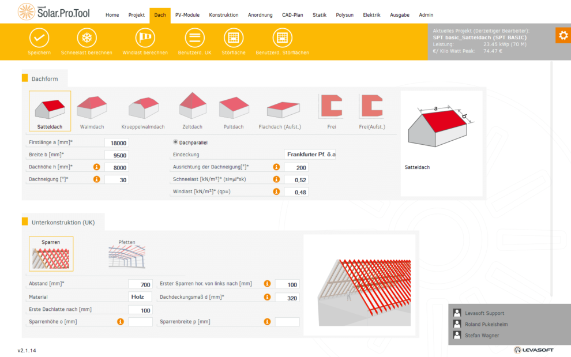Switch to the PV-Module tab
The image size is (571, 357).
tap(187, 15)
